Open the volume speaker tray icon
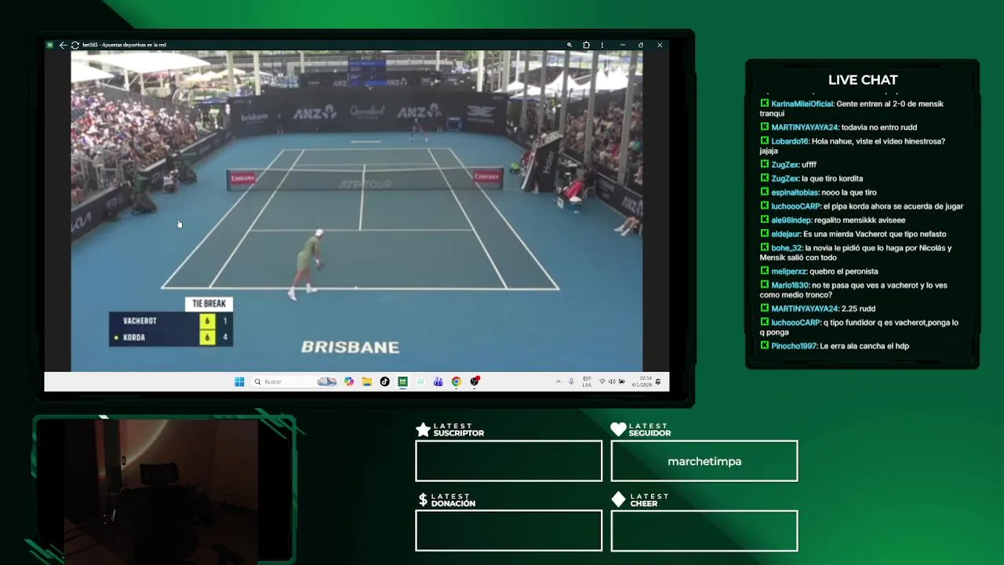1004x565 pixels. pos(612,381)
